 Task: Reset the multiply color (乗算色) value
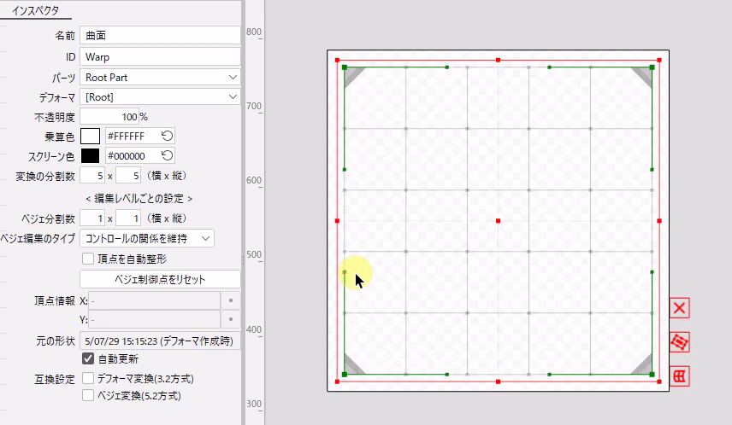(x=168, y=136)
